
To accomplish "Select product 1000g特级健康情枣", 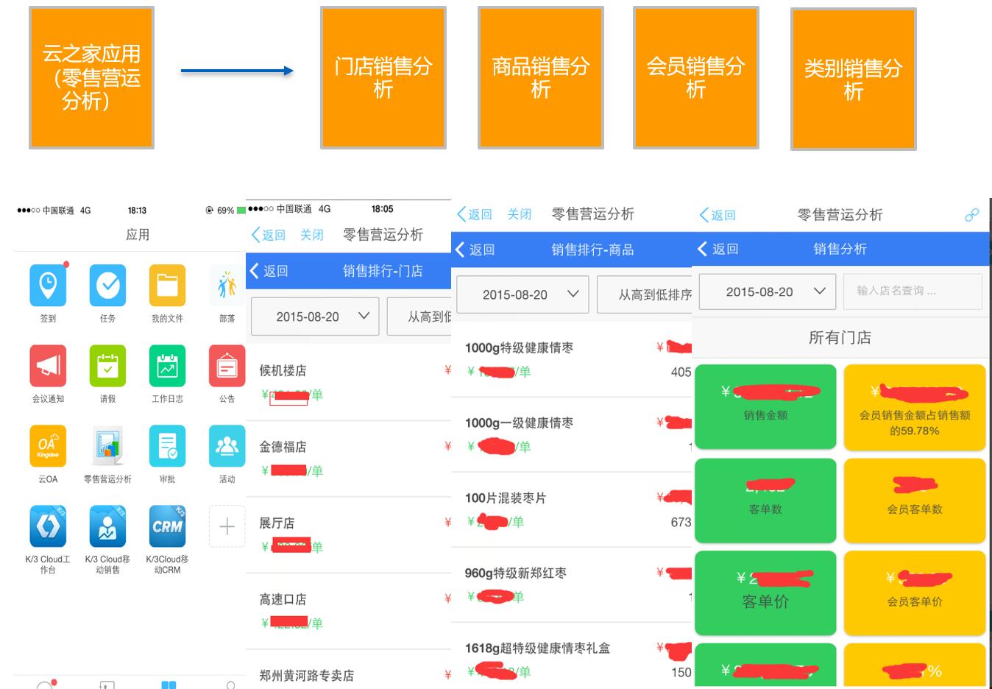I will pos(572,359).
